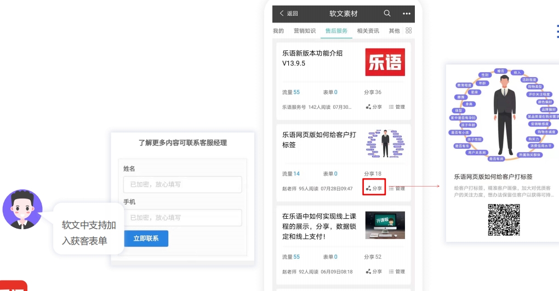559x291 pixels.
Task: Click the 手机 input field
Action: [x=182, y=218]
